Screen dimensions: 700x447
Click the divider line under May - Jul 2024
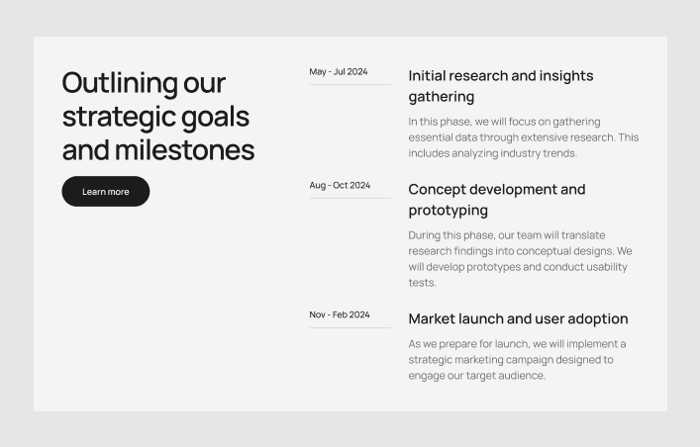(x=350, y=85)
